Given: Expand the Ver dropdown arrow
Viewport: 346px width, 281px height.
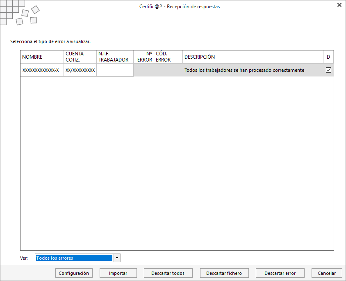Looking at the screenshot, I should point(117,258).
